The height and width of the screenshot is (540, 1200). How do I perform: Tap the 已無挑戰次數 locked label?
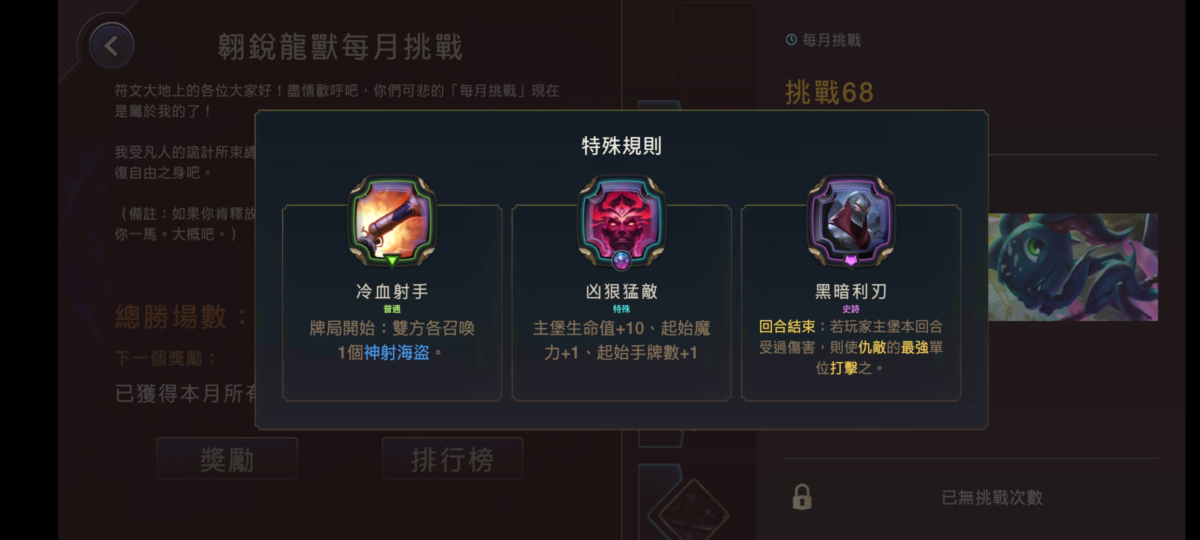[992, 497]
